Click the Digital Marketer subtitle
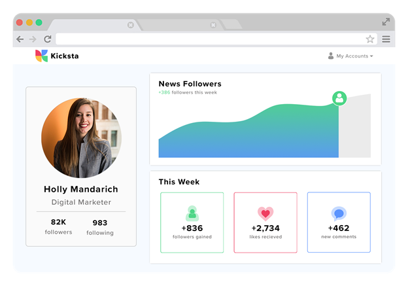This screenshot has width=408, height=286. (x=81, y=202)
